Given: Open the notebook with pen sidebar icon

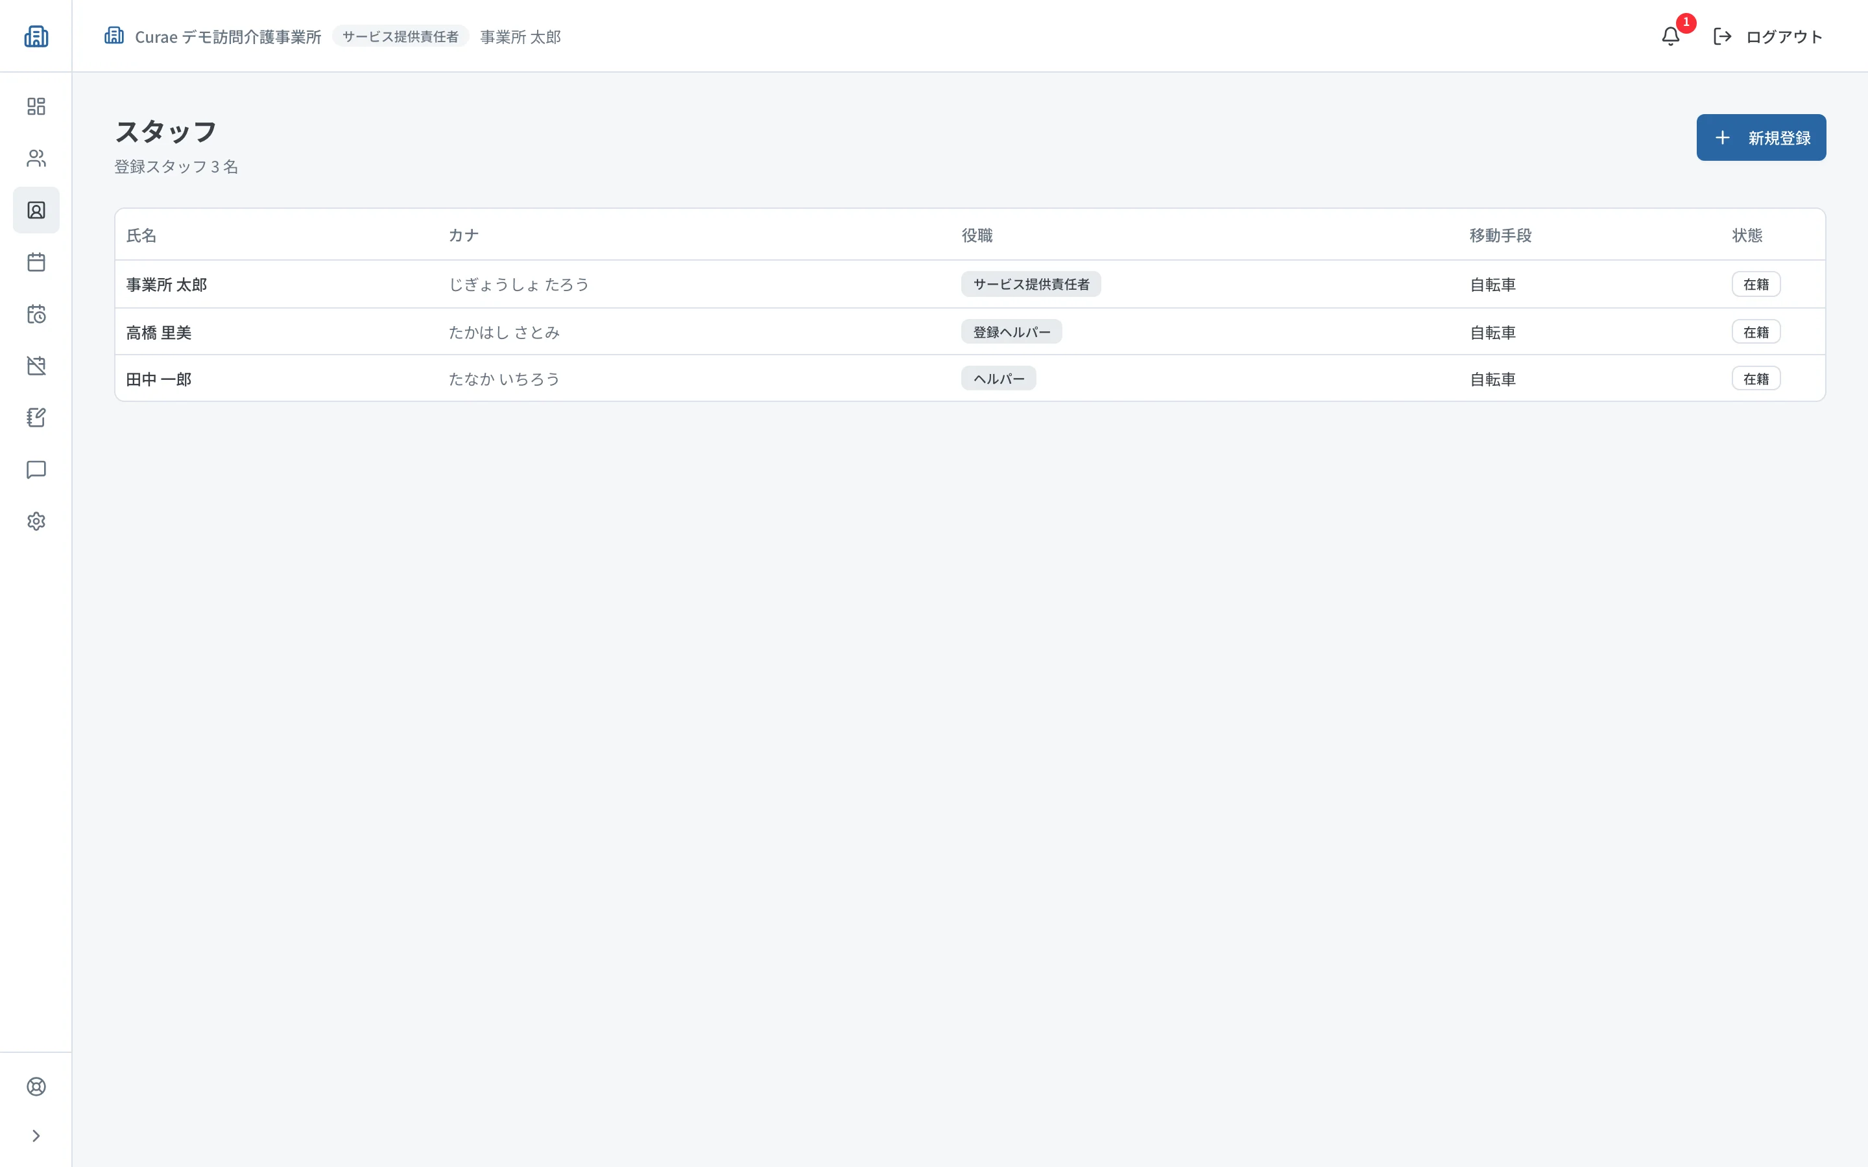Looking at the screenshot, I should [36, 418].
